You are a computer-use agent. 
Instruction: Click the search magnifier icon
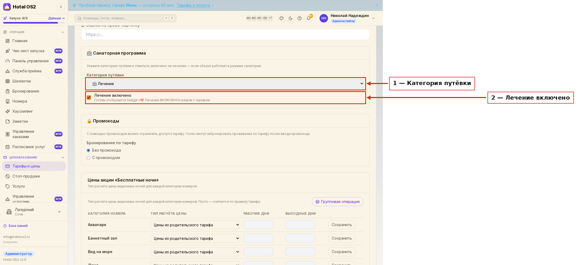(79, 18)
